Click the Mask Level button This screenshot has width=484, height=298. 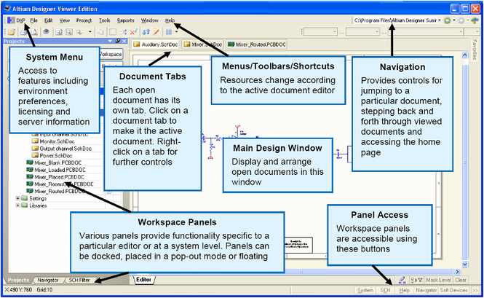438,280
